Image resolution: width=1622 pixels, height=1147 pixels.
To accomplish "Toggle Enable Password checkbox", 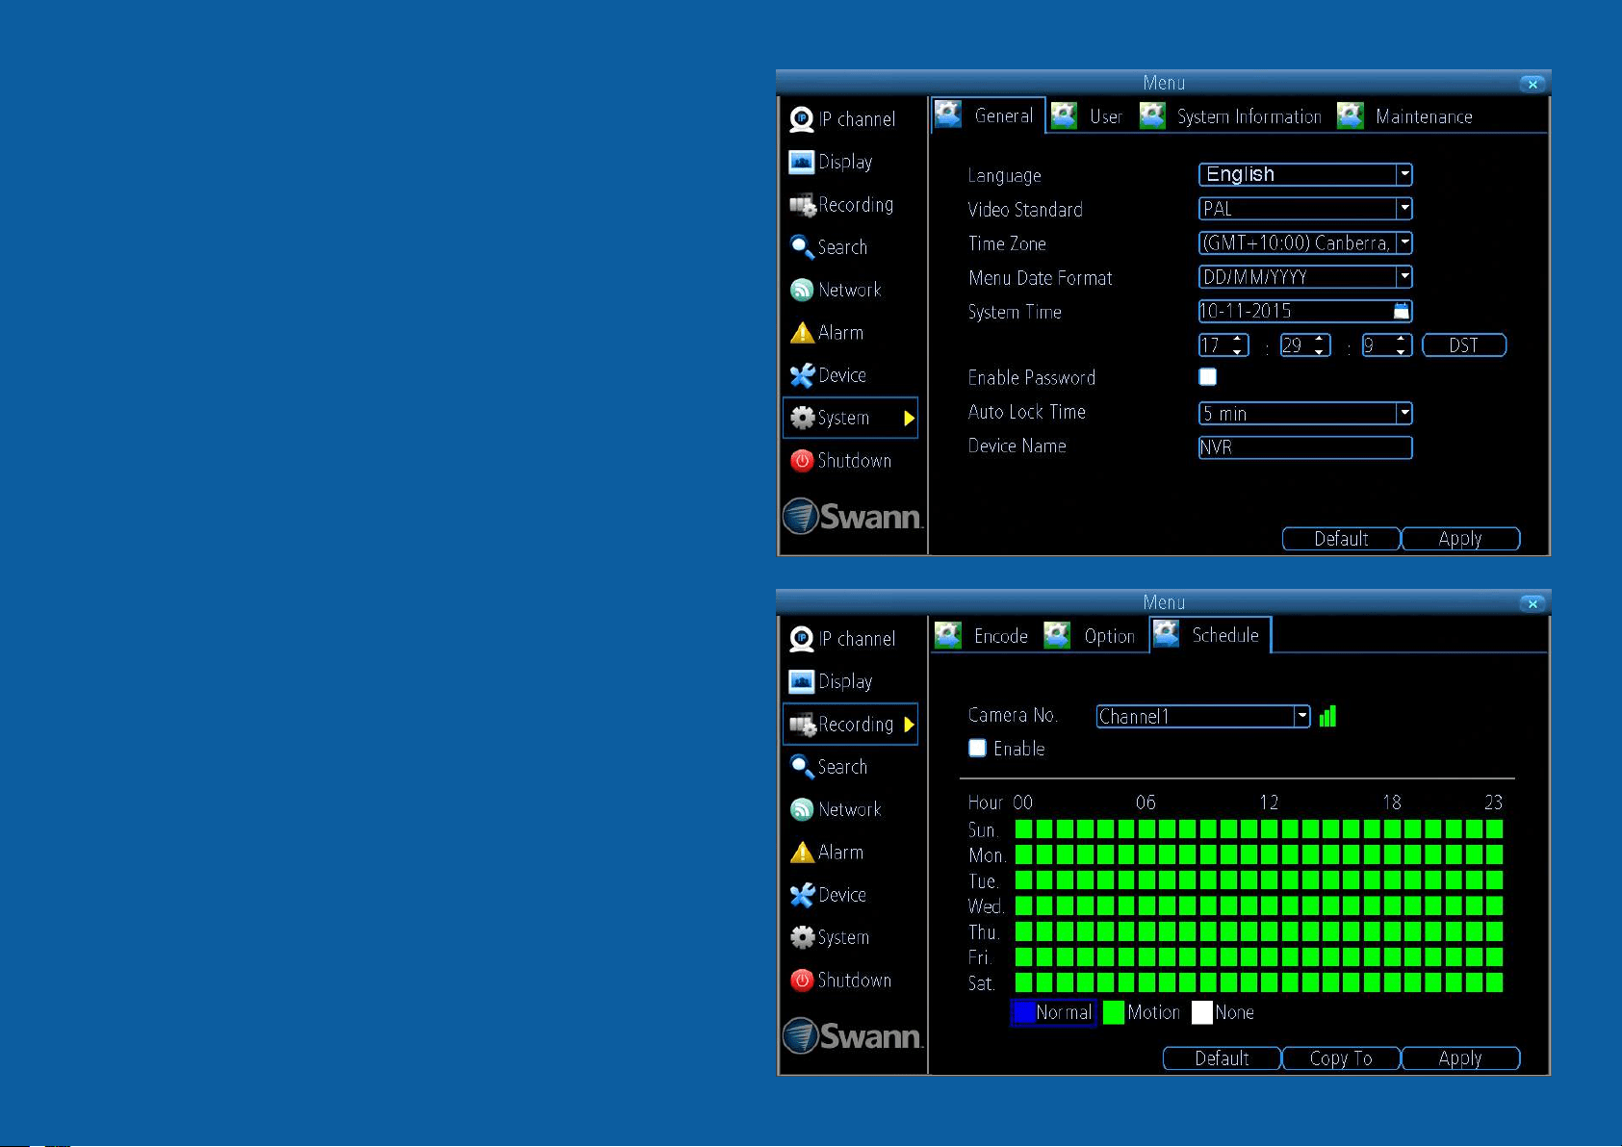I will coord(1207,377).
